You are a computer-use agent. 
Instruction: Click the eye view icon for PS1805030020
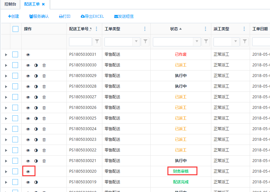(28, 172)
